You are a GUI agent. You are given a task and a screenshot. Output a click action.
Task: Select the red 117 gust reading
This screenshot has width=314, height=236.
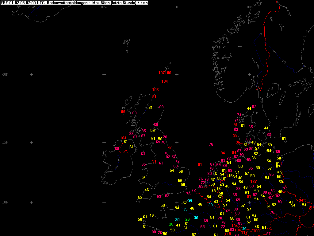(x=244, y=233)
